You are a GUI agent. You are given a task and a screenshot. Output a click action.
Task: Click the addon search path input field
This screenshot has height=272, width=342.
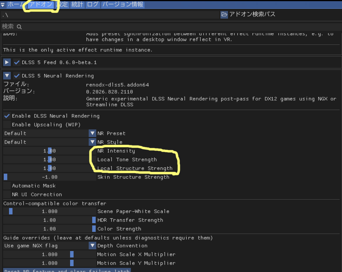[x=110, y=15]
